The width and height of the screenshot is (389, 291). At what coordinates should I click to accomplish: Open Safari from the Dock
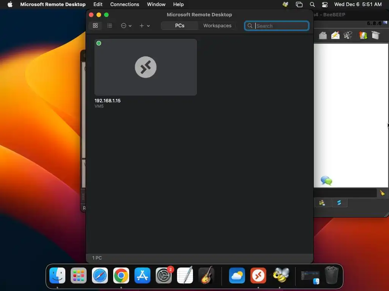tap(100, 275)
